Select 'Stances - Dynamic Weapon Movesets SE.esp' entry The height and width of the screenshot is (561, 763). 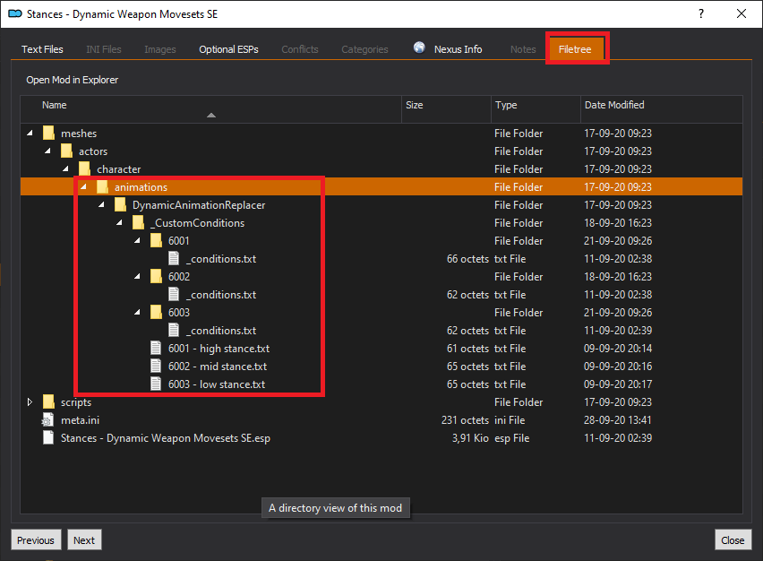click(x=166, y=438)
